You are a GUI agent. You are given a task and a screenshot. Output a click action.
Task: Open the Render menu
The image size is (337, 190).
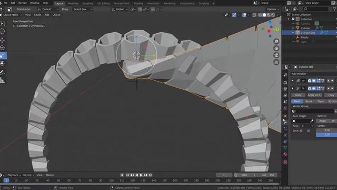pyautogui.click(x=22, y=3)
